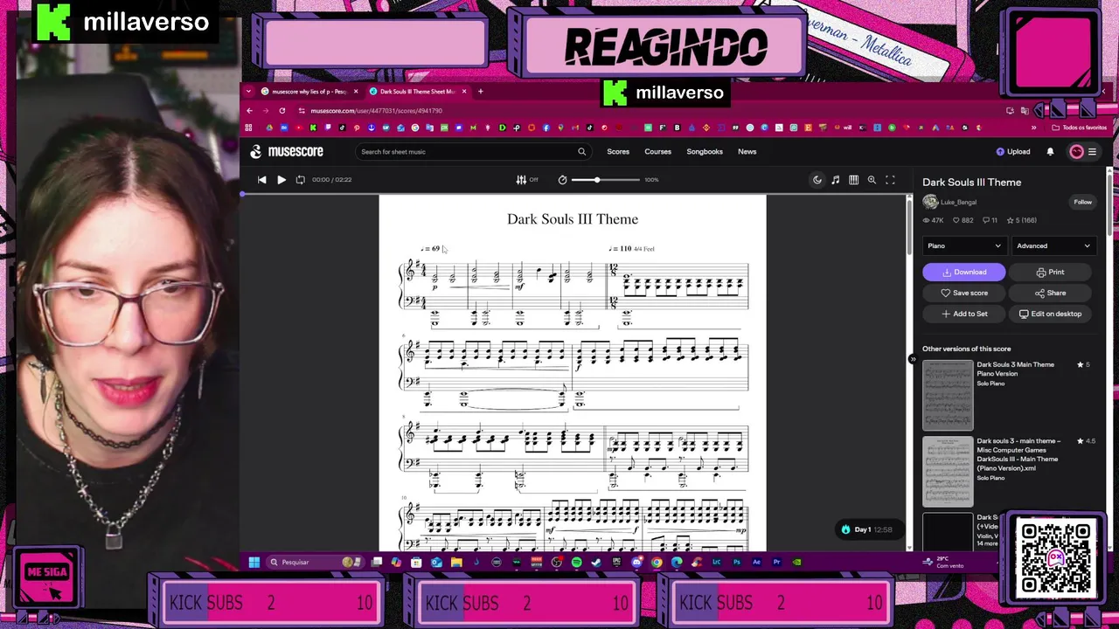Click the Pesquisar taskbar search box
The height and width of the screenshot is (629, 1119).
point(316,562)
